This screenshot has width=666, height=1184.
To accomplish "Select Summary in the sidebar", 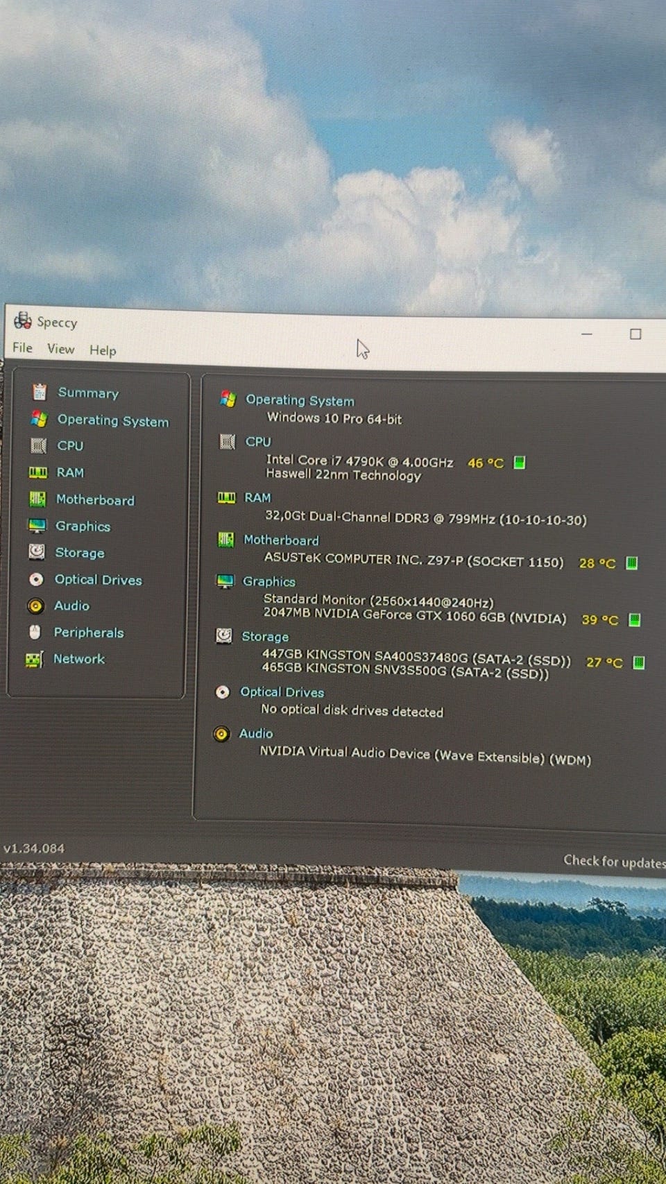I will tap(88, 393).
